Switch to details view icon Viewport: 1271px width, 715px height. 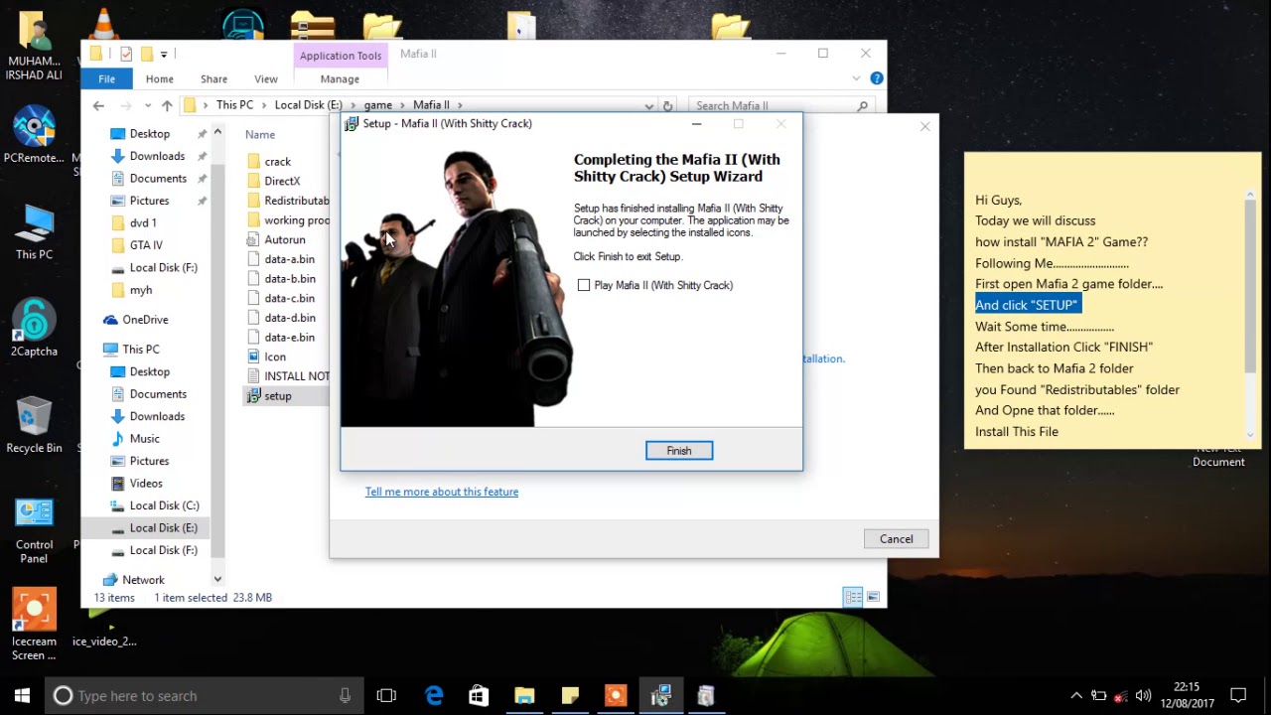pyautogui.click(x=853, y=597)
